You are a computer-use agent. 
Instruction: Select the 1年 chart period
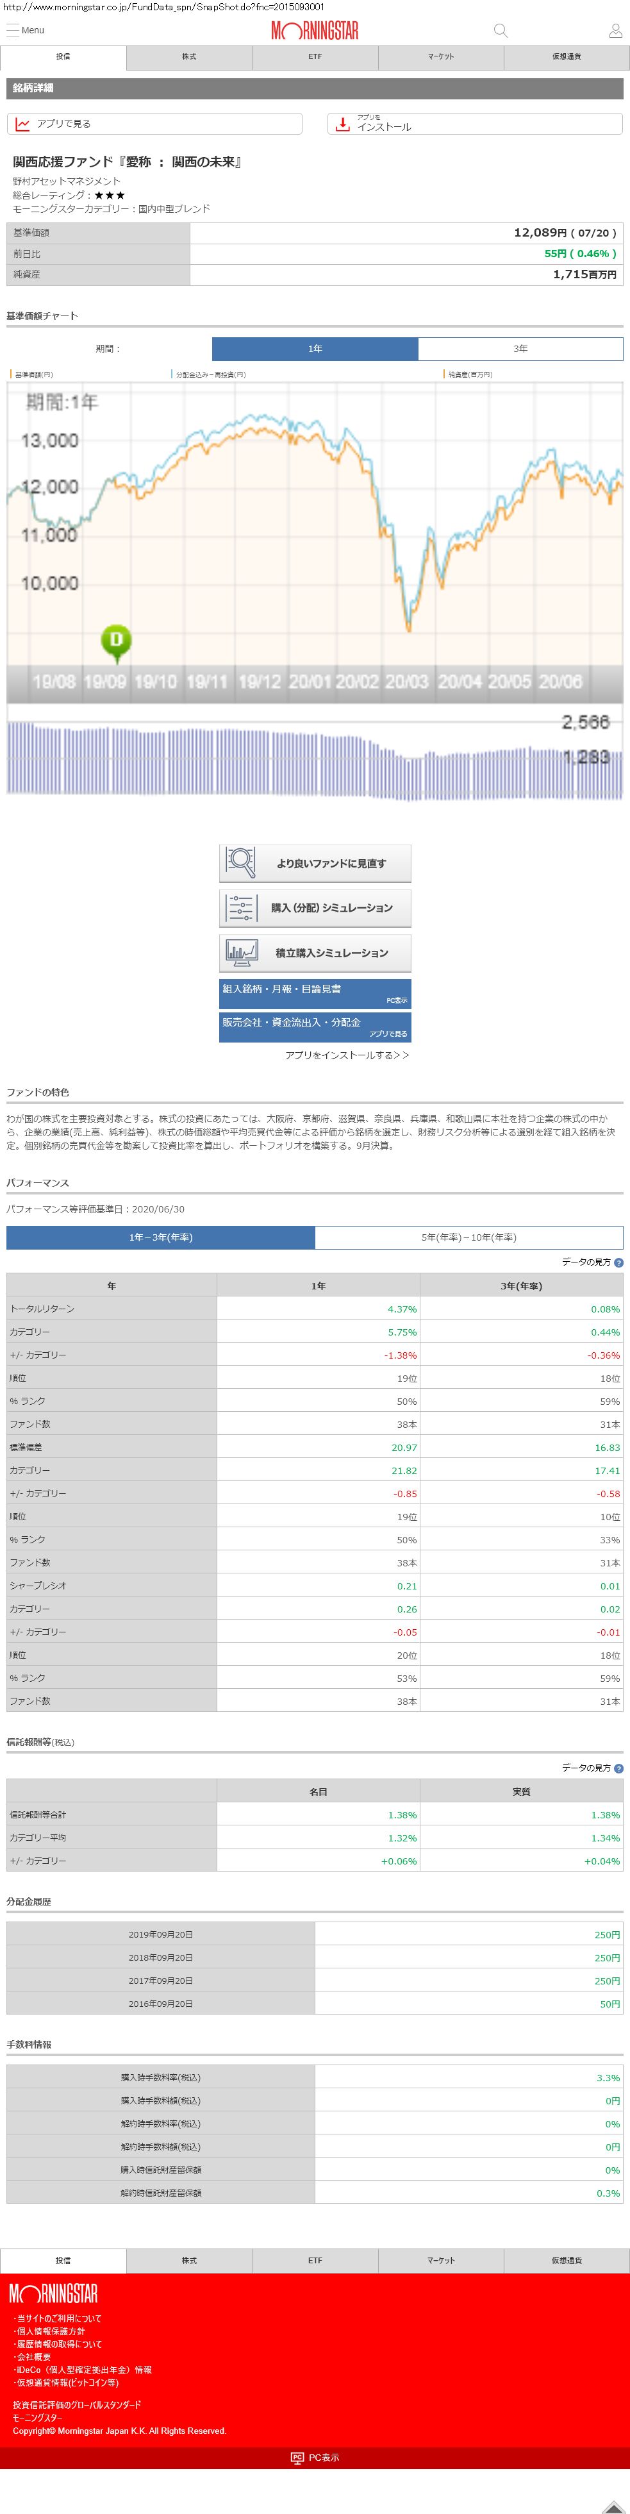[x=315, y=348]
